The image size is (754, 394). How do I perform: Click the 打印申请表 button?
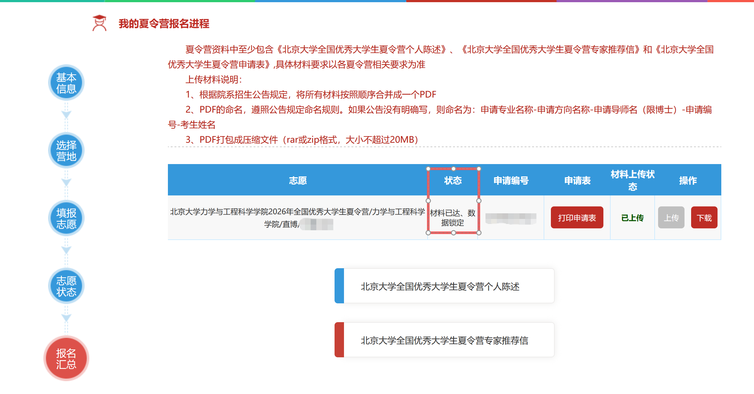pos(577,217)
